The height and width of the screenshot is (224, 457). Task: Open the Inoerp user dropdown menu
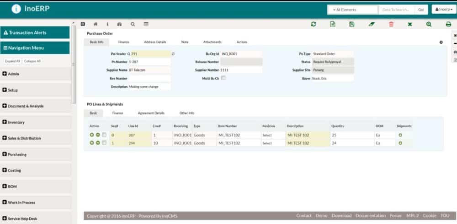[x=442, y=10]
